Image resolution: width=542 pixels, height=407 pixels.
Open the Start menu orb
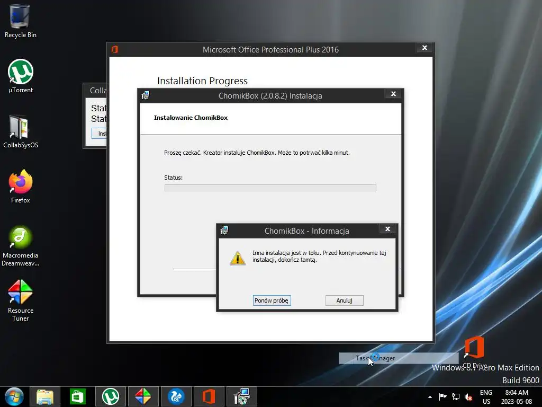point(14,396)
